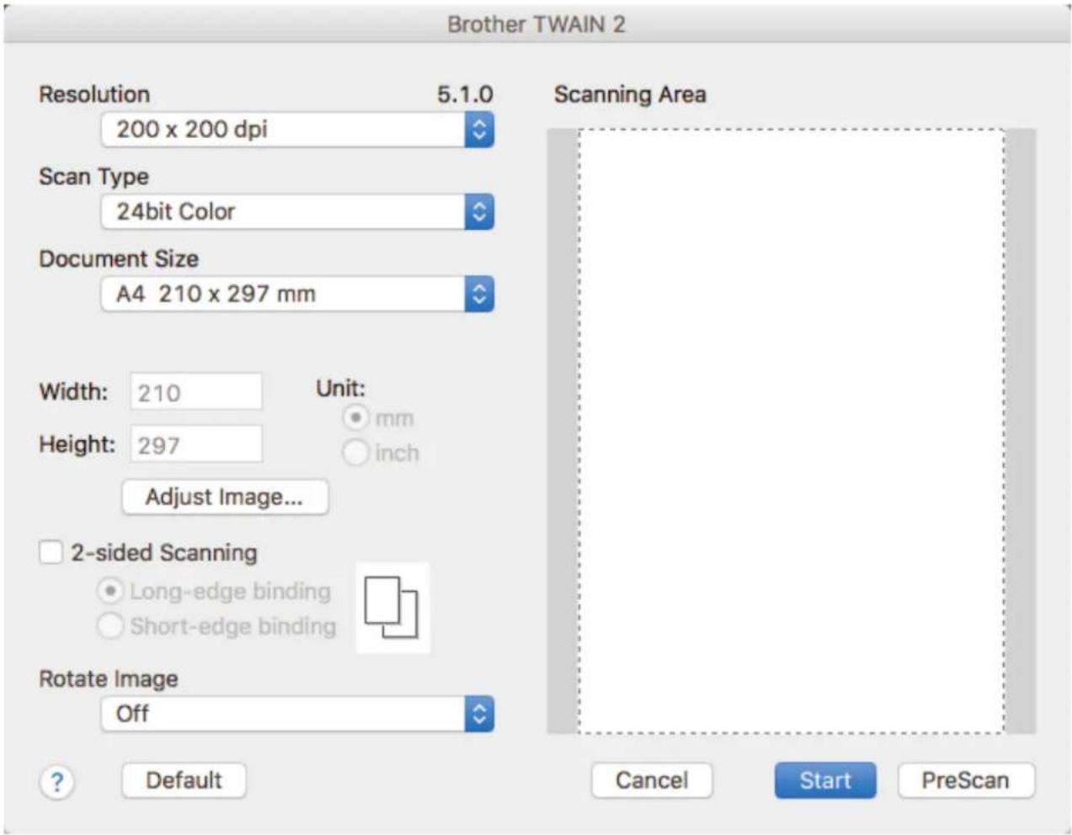
Task: Click the Adjust Image button
Action: [x=225, y=497]
